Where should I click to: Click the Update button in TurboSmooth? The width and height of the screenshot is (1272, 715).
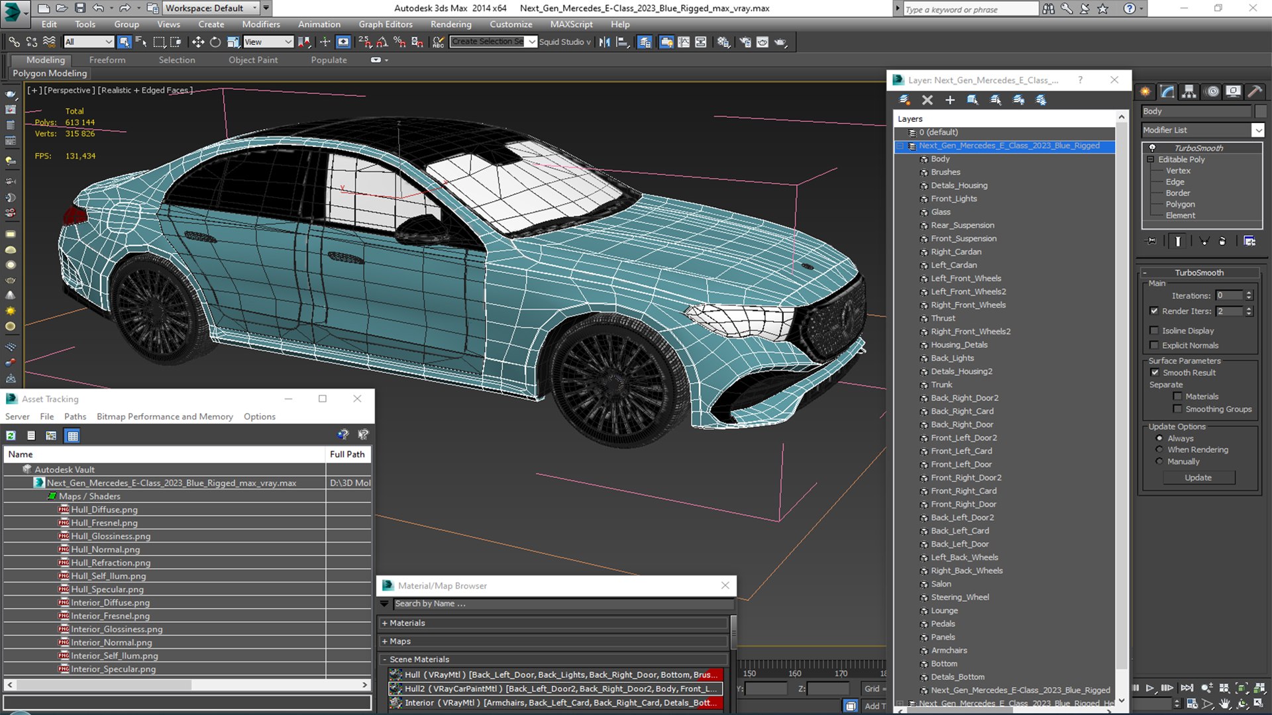(1198, 477)
